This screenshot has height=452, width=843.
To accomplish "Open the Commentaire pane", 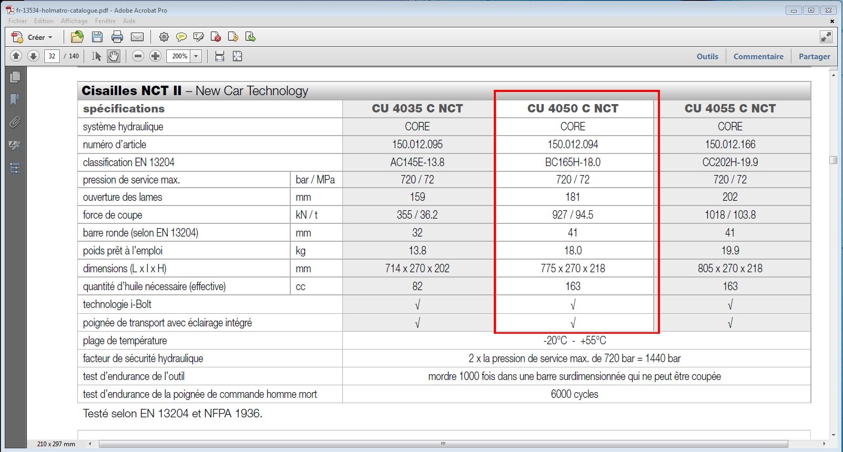I will click(758, 56).
